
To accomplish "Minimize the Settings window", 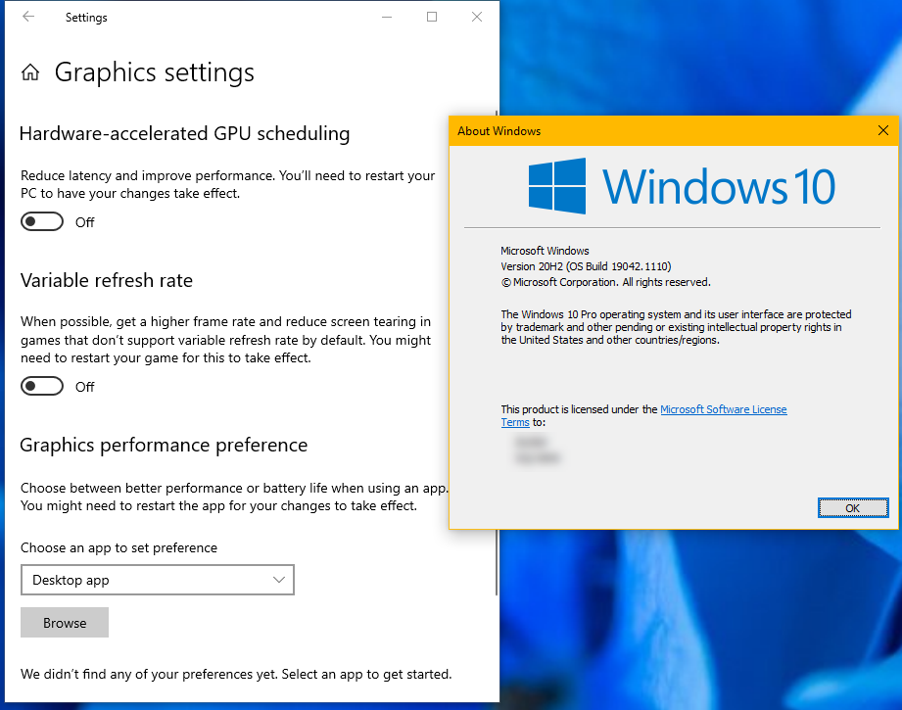I will coord(387,17).
